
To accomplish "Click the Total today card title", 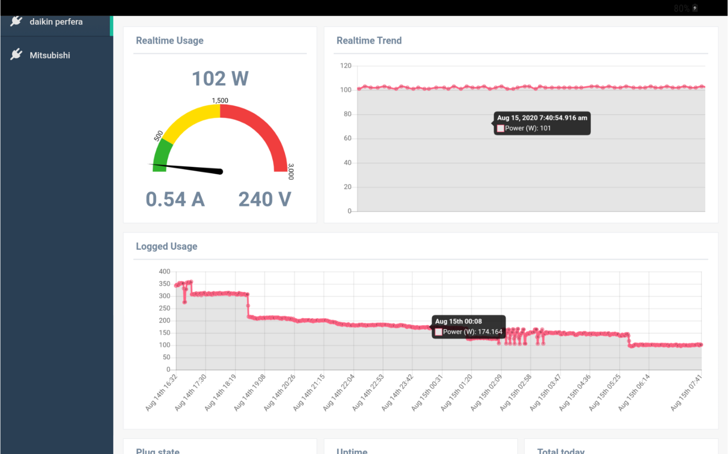I will click(x=561, y=451).
